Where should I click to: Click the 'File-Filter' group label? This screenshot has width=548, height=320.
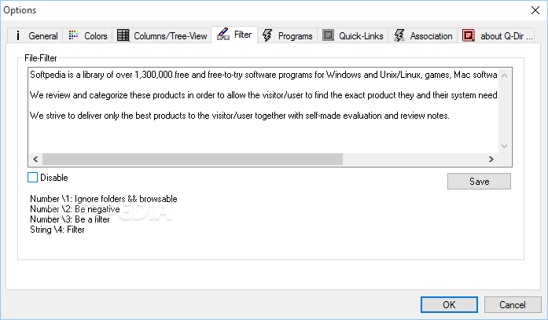(41, 58)
